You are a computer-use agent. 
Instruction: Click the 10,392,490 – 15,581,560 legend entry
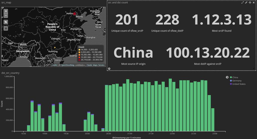click(x=90, y=55)
